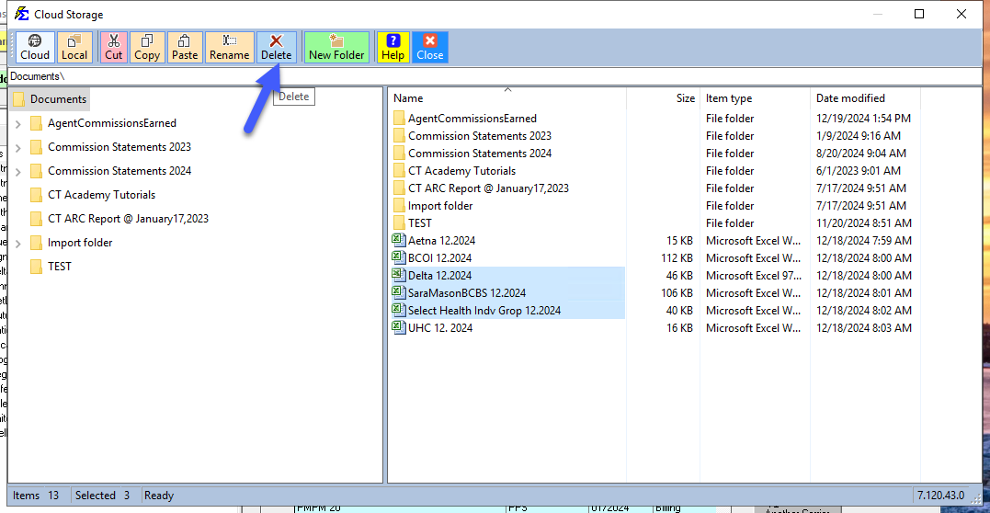The image size is (990, 513).
Task: Click Items 13 status bar entry
Action: tap(36, 496)
